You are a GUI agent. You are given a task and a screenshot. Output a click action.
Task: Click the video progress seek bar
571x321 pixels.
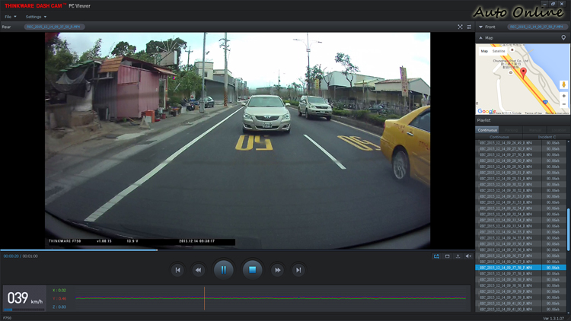tap(228, 249)
